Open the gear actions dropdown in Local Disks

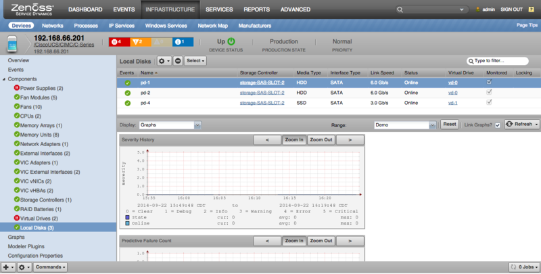tap(164, 61)
